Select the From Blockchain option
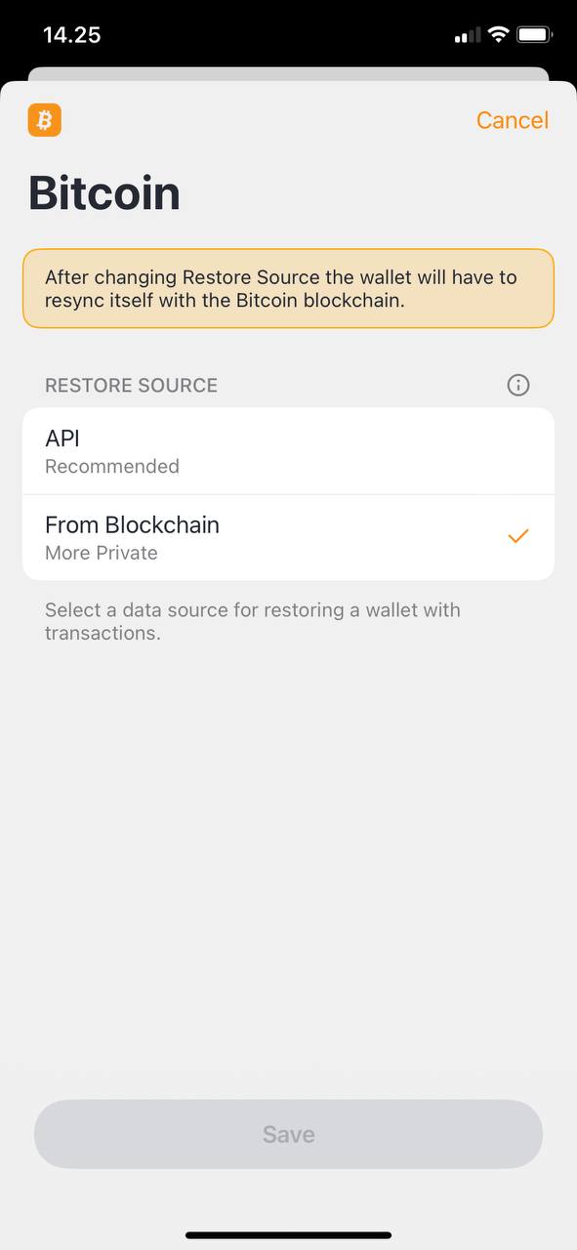The image size is (577, 1250). 288,537
